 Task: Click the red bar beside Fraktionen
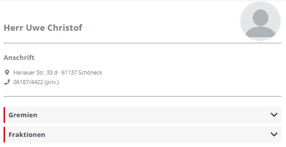click(x=4, y=135)
